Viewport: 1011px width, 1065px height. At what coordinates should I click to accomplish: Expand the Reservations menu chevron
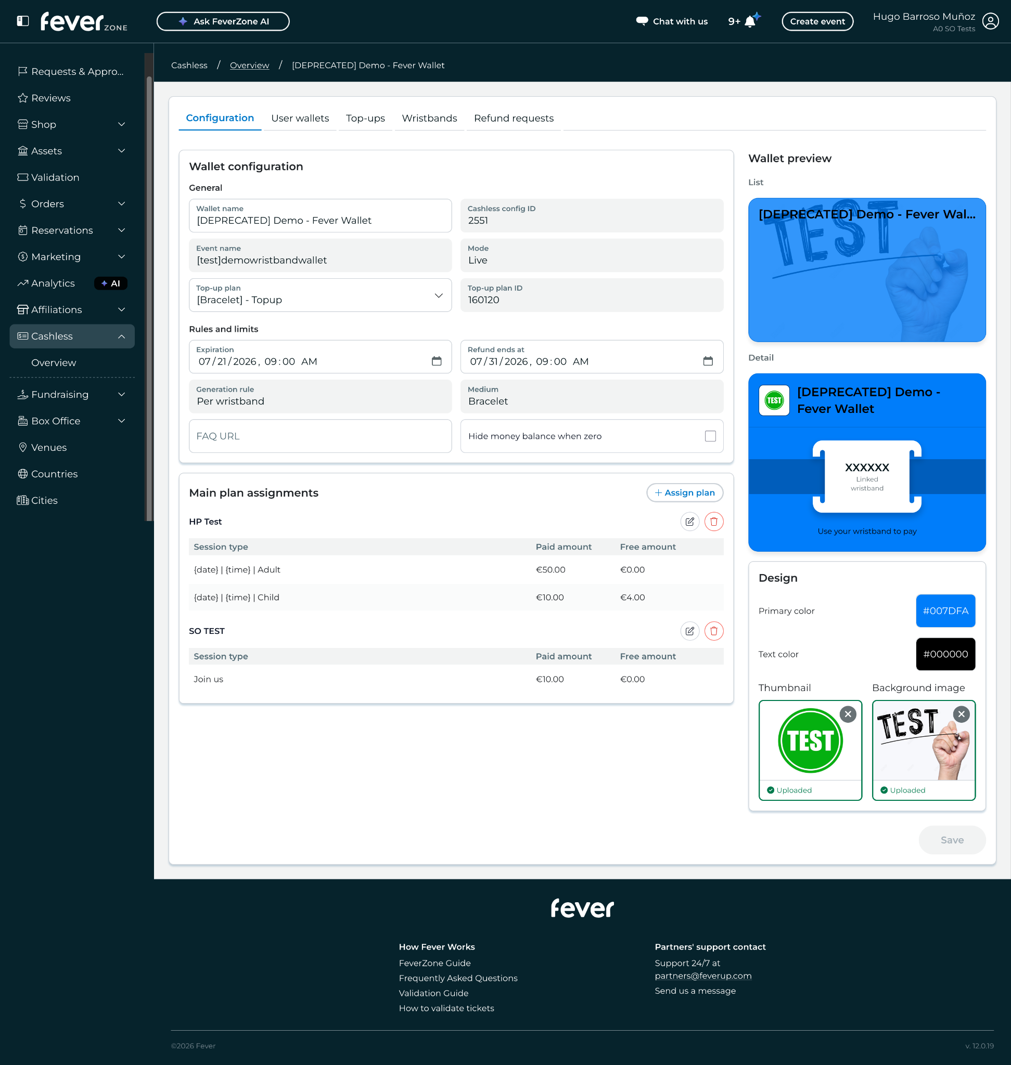(122, 230)
